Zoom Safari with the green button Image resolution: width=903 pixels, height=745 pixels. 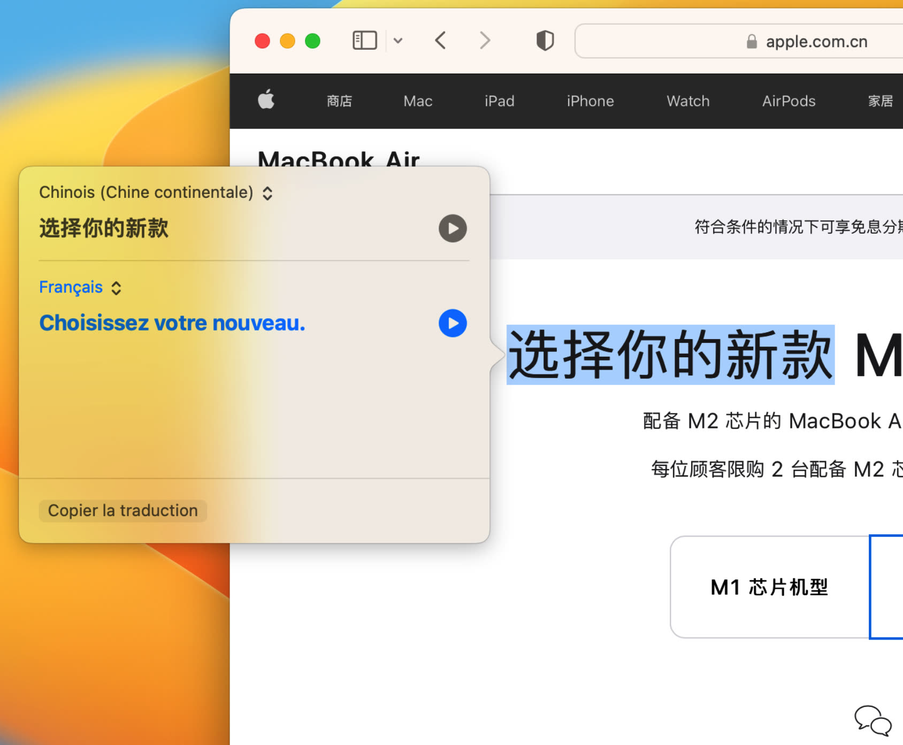point(312,41)
